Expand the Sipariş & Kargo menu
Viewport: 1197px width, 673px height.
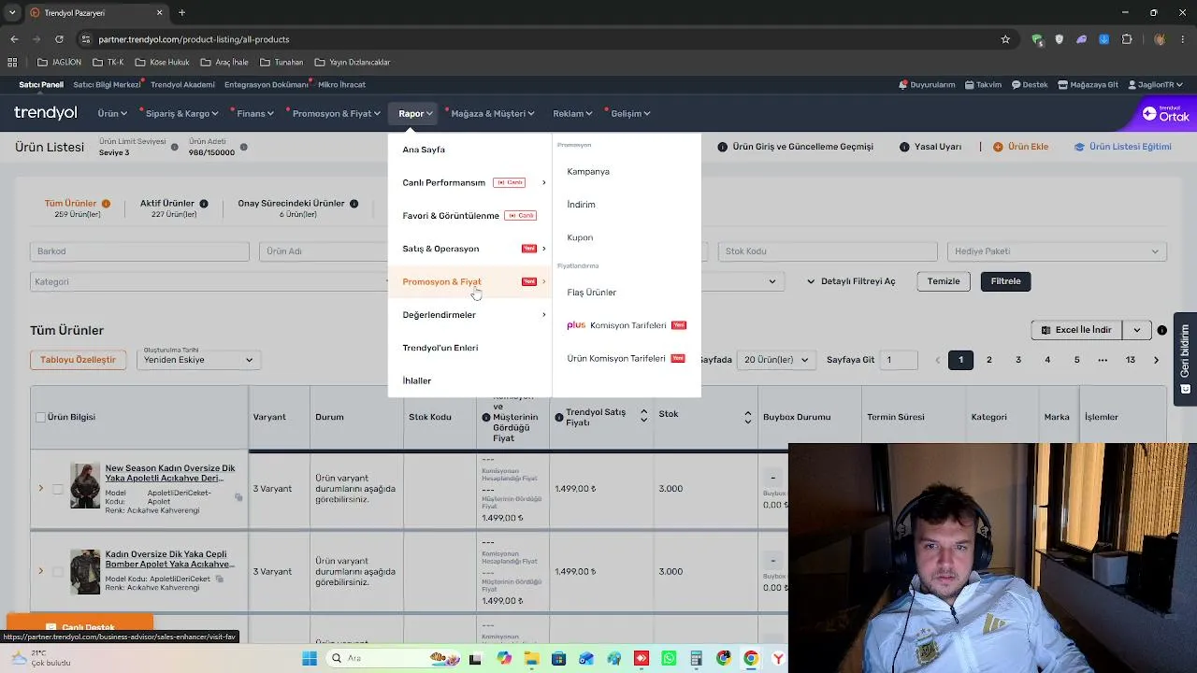click(x=180, y=114)
